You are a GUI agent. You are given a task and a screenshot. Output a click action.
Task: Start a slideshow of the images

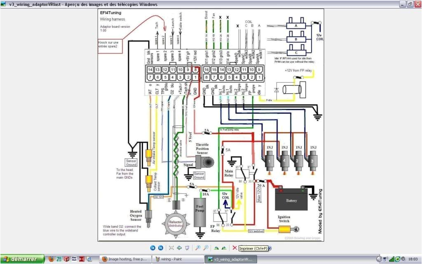(x=187, y=248)
